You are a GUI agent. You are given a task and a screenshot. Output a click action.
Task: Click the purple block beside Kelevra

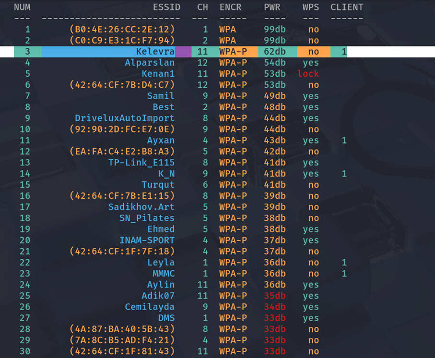tap(183, 52)
